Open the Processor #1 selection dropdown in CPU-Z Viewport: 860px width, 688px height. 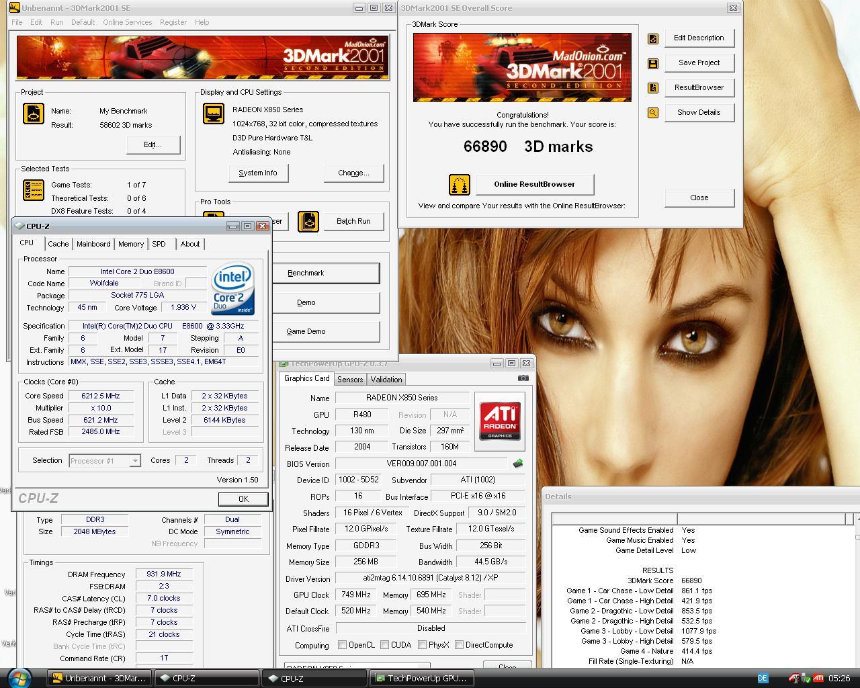point(134,461)
